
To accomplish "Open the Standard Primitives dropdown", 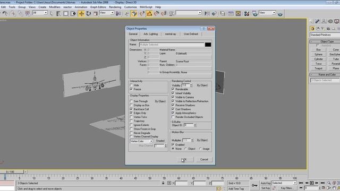I will point(325,35).
